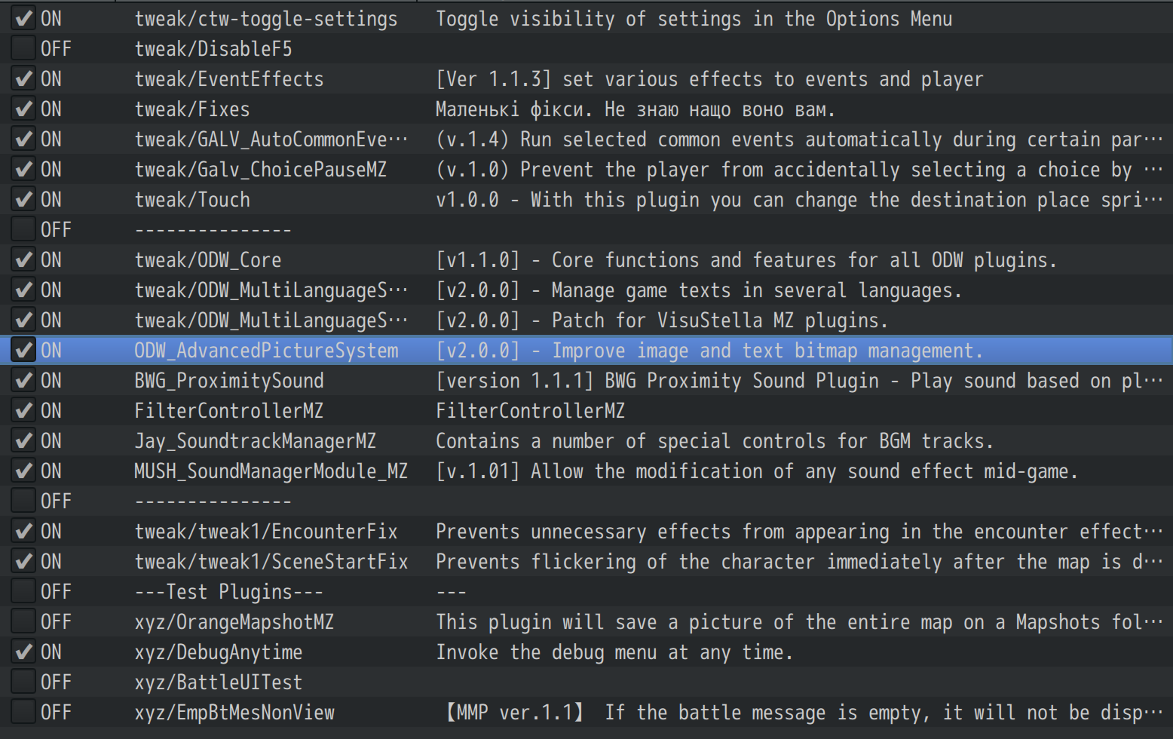Uncheck the tweak/ctw-toggle-settings plugin checkbox
The image size is (1173, 739).
click(x=23, y=18)
